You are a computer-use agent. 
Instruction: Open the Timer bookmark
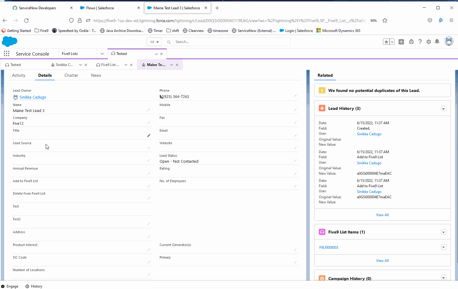[155, 31]
